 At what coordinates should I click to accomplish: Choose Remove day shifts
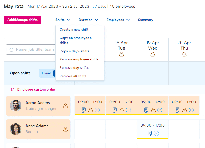74,68
